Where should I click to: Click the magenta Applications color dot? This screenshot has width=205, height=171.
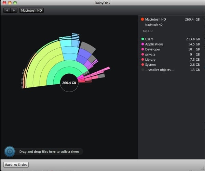pyautogui.click(x=142, y=44)
